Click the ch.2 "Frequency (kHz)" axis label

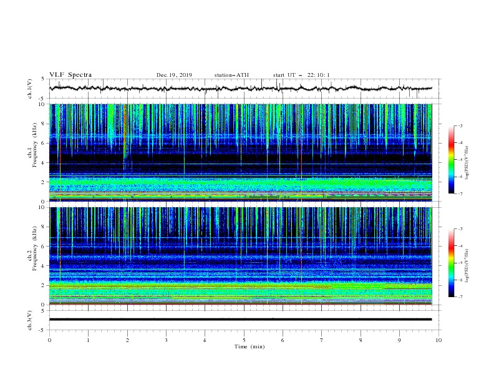(x=35, y=248)
